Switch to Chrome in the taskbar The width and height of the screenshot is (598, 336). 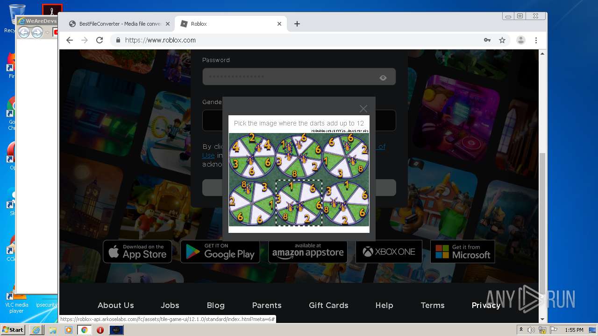coord(85,330)
